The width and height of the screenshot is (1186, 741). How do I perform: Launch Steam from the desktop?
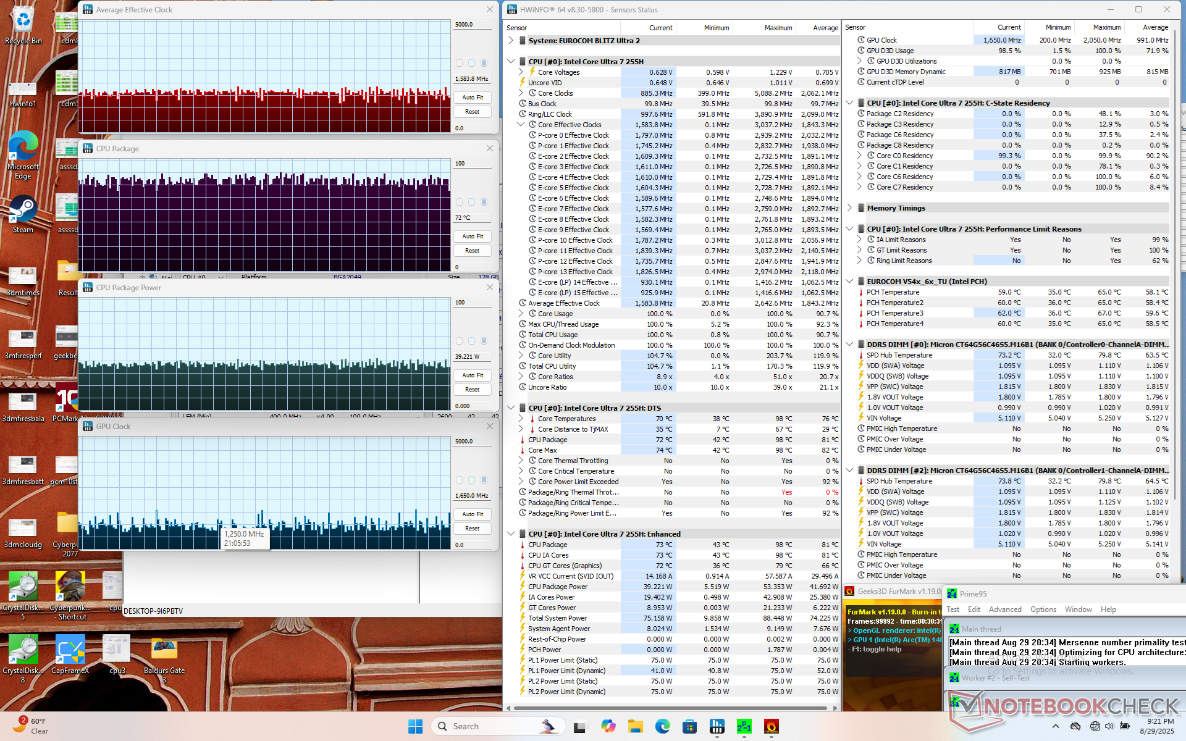pos(23,214)
